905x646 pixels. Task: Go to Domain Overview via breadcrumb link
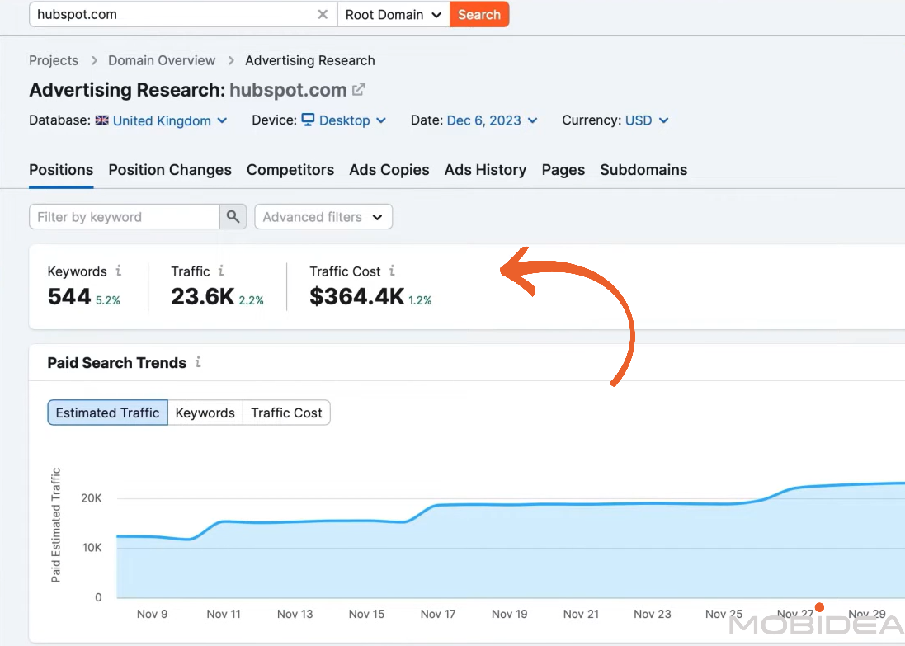tap(161, 59)
